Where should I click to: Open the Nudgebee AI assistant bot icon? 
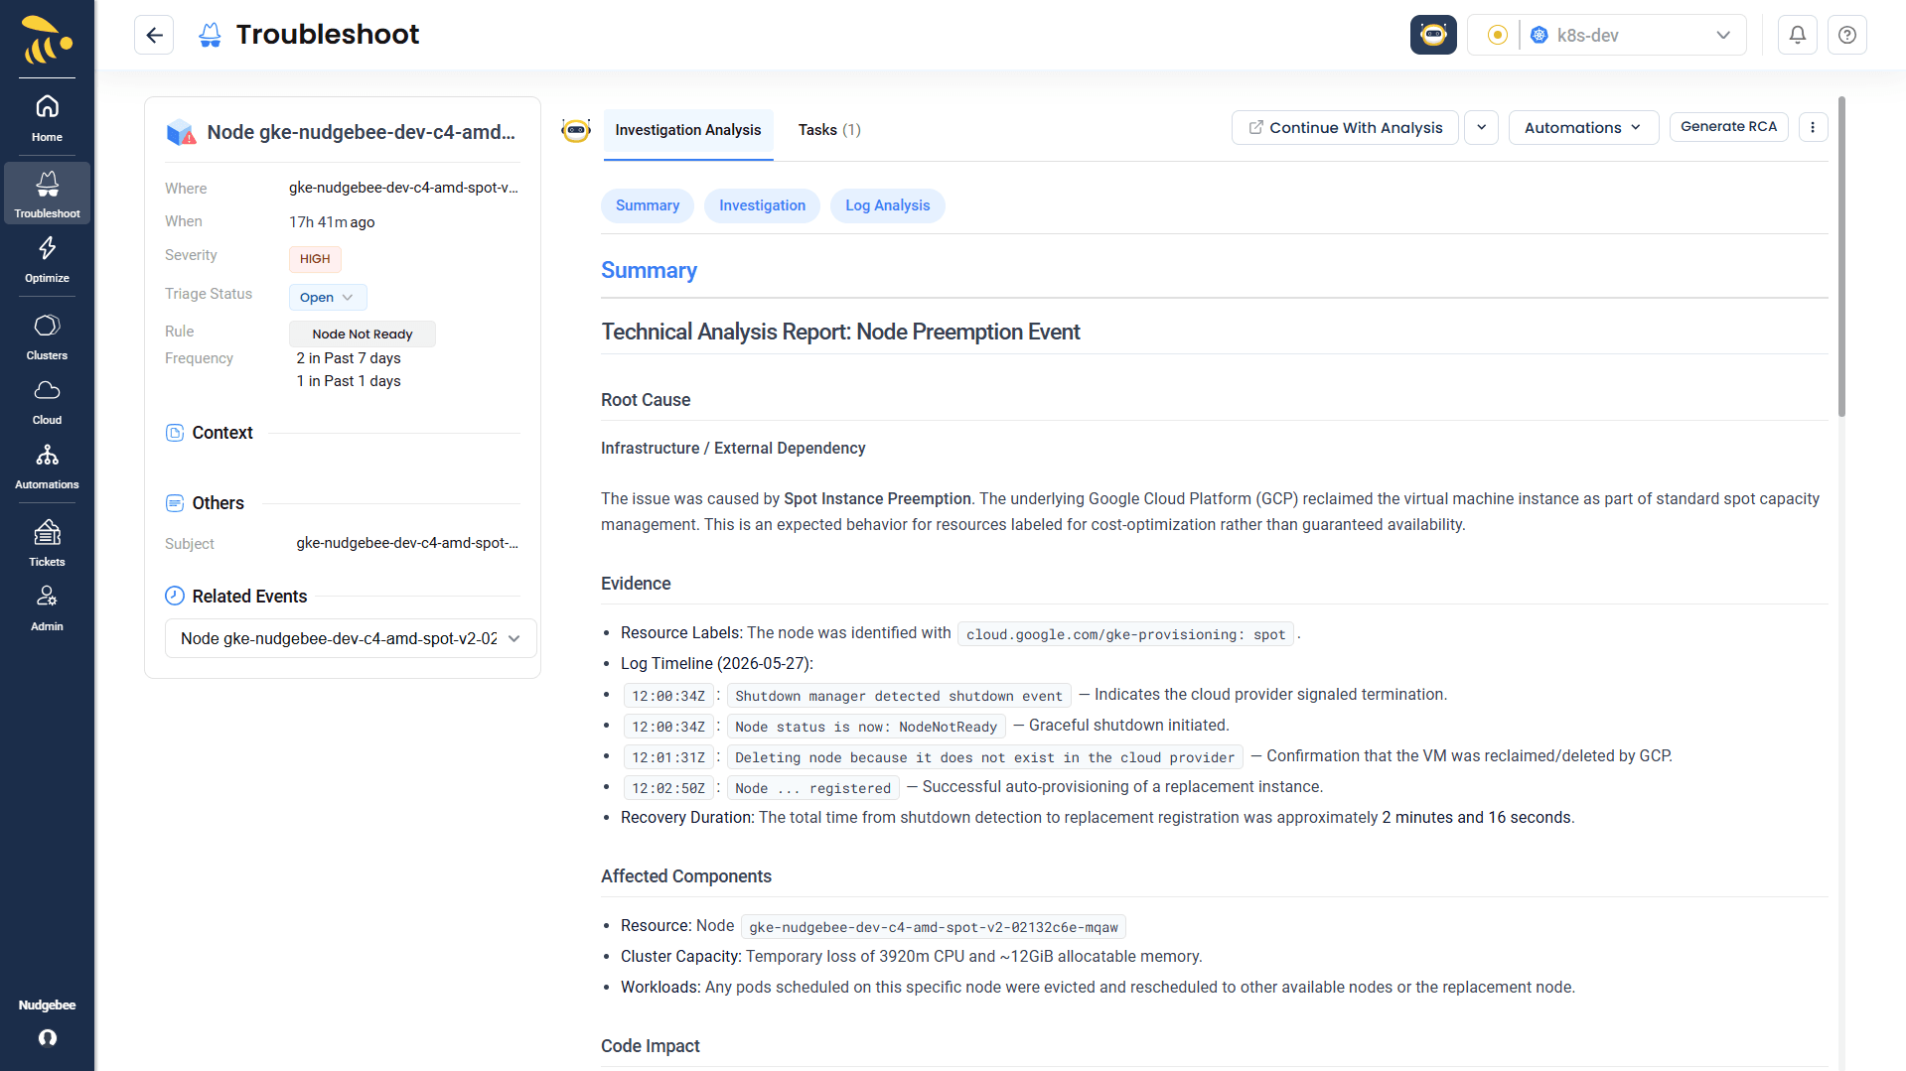pos(1433,35)
